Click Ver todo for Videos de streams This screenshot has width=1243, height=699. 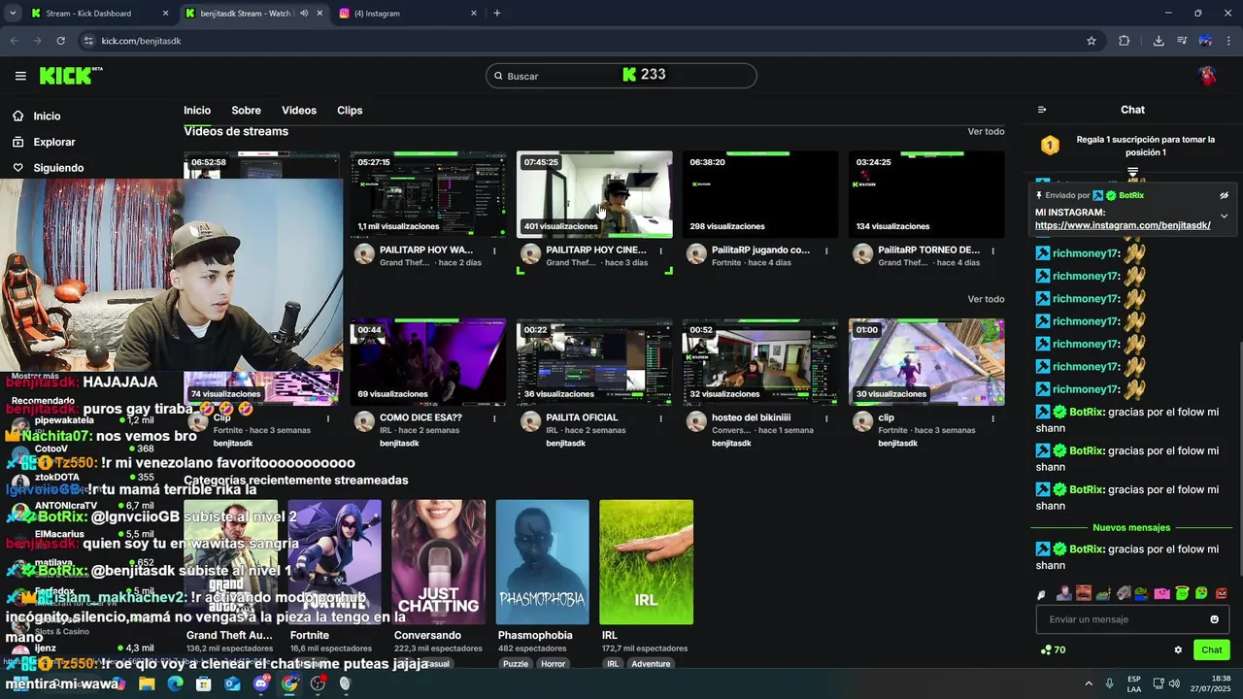coord(986,131)
